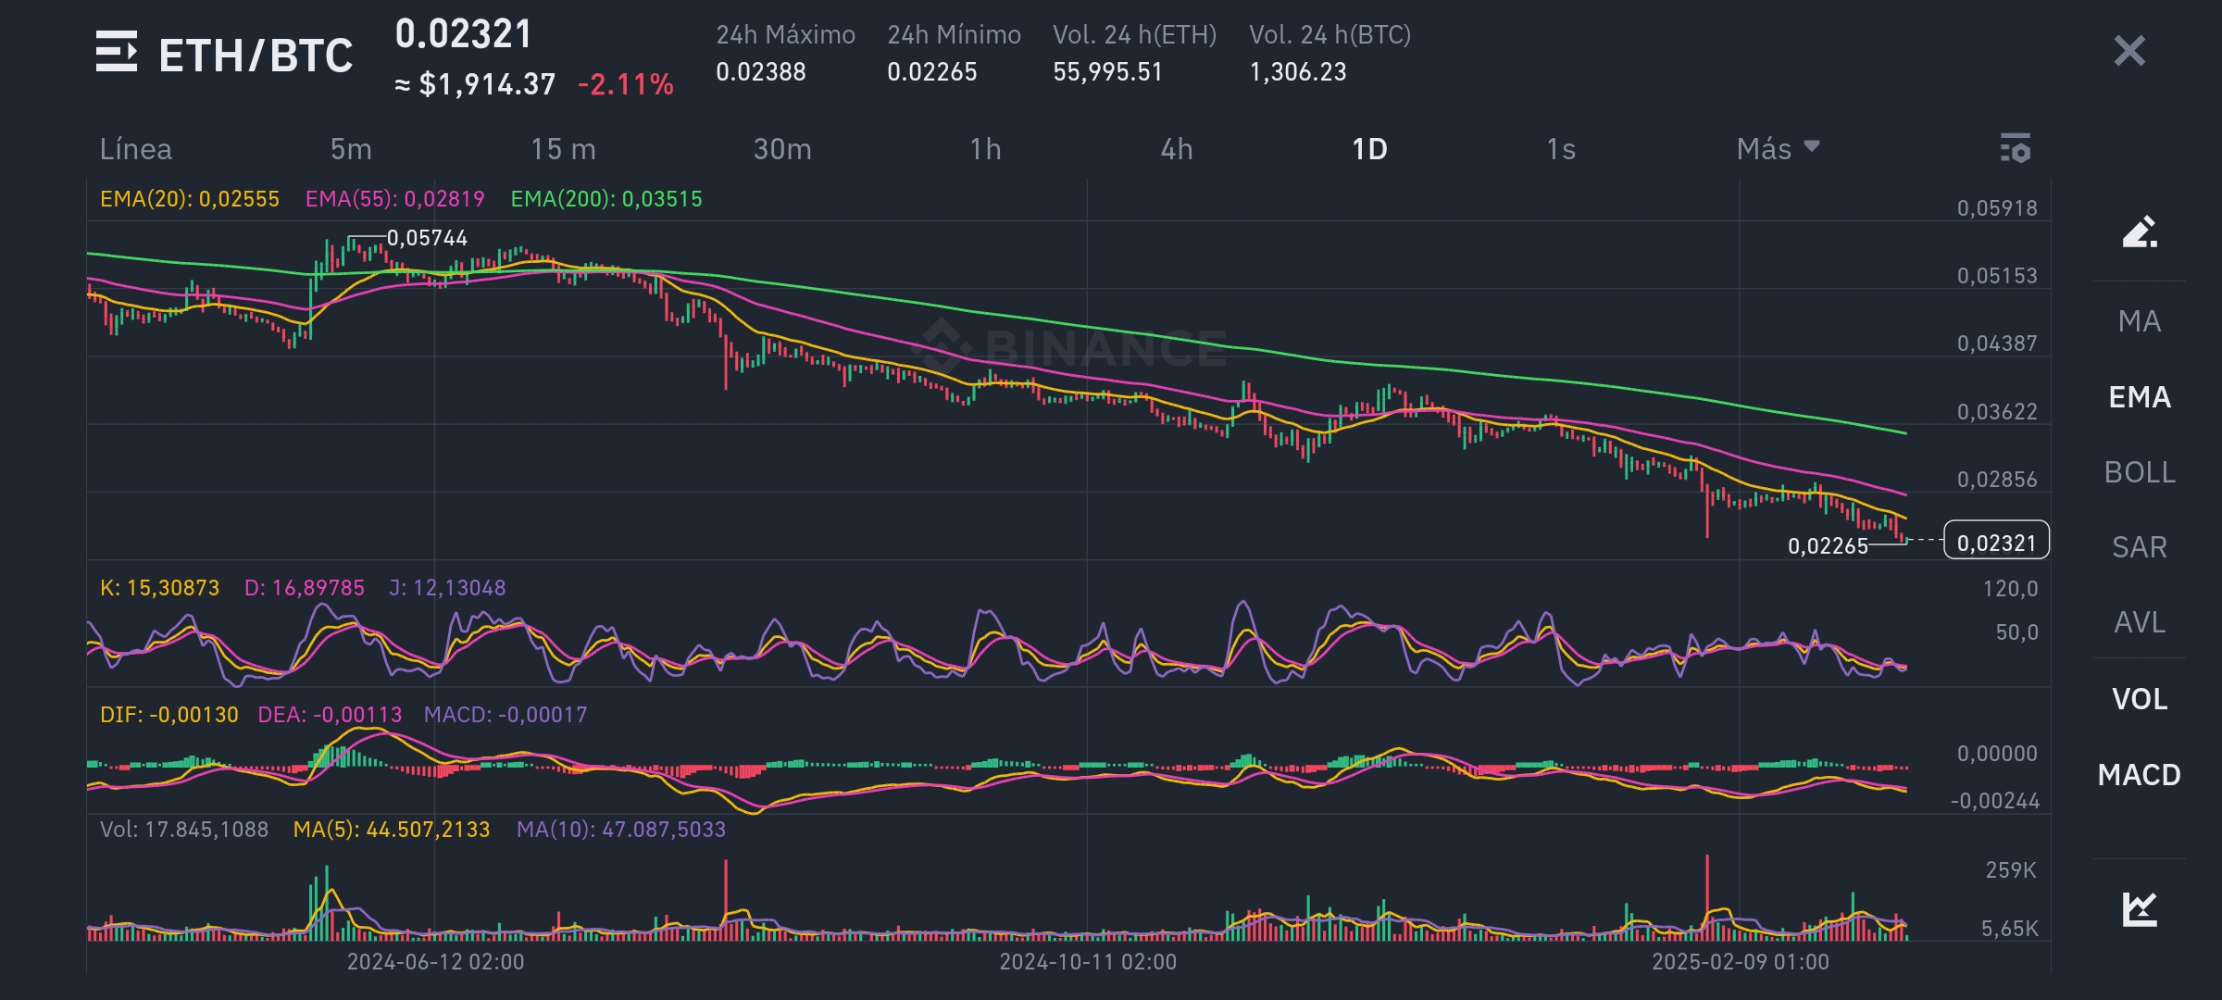Select the 15m timeframe
This screenshot has height=1000, width=2222.
(563, 148)
